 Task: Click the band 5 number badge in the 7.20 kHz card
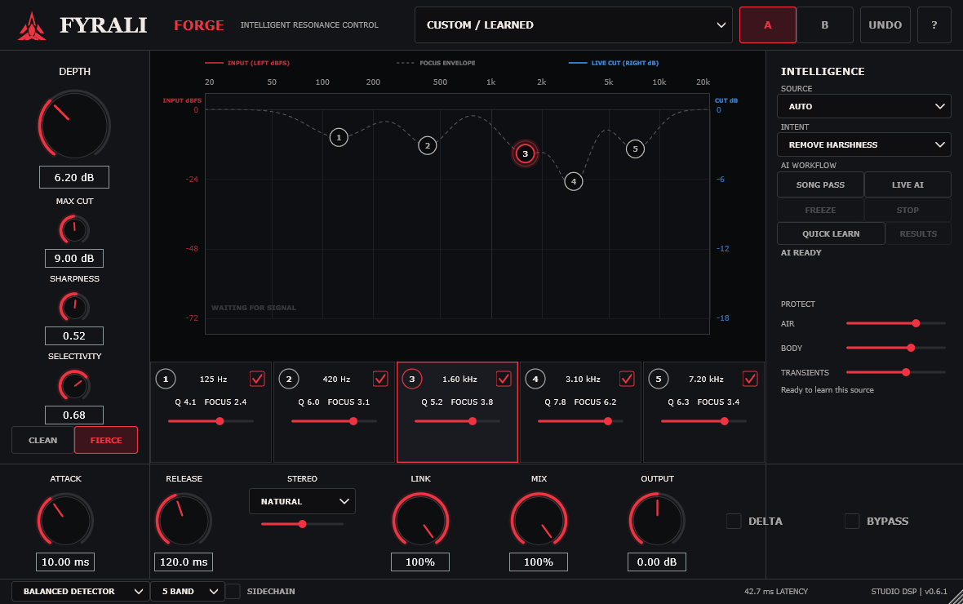[659, 379]
